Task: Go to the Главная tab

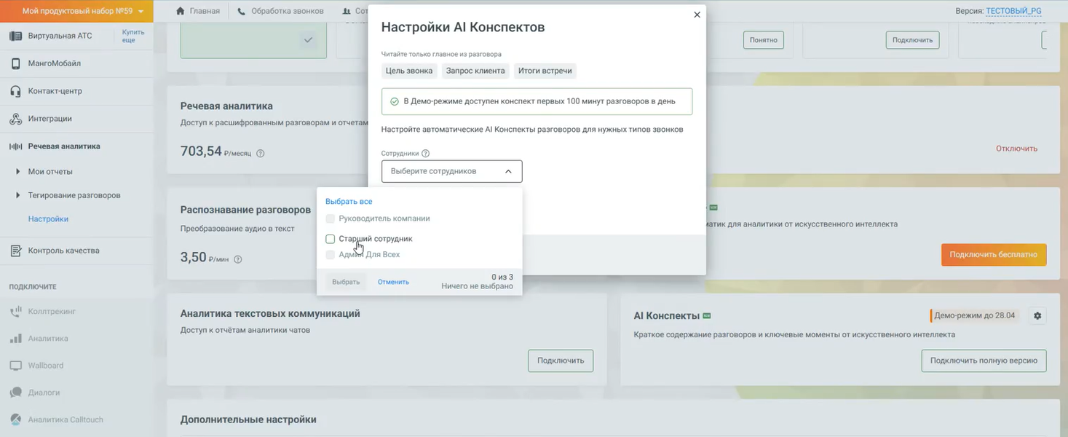Action: [198, 11]
